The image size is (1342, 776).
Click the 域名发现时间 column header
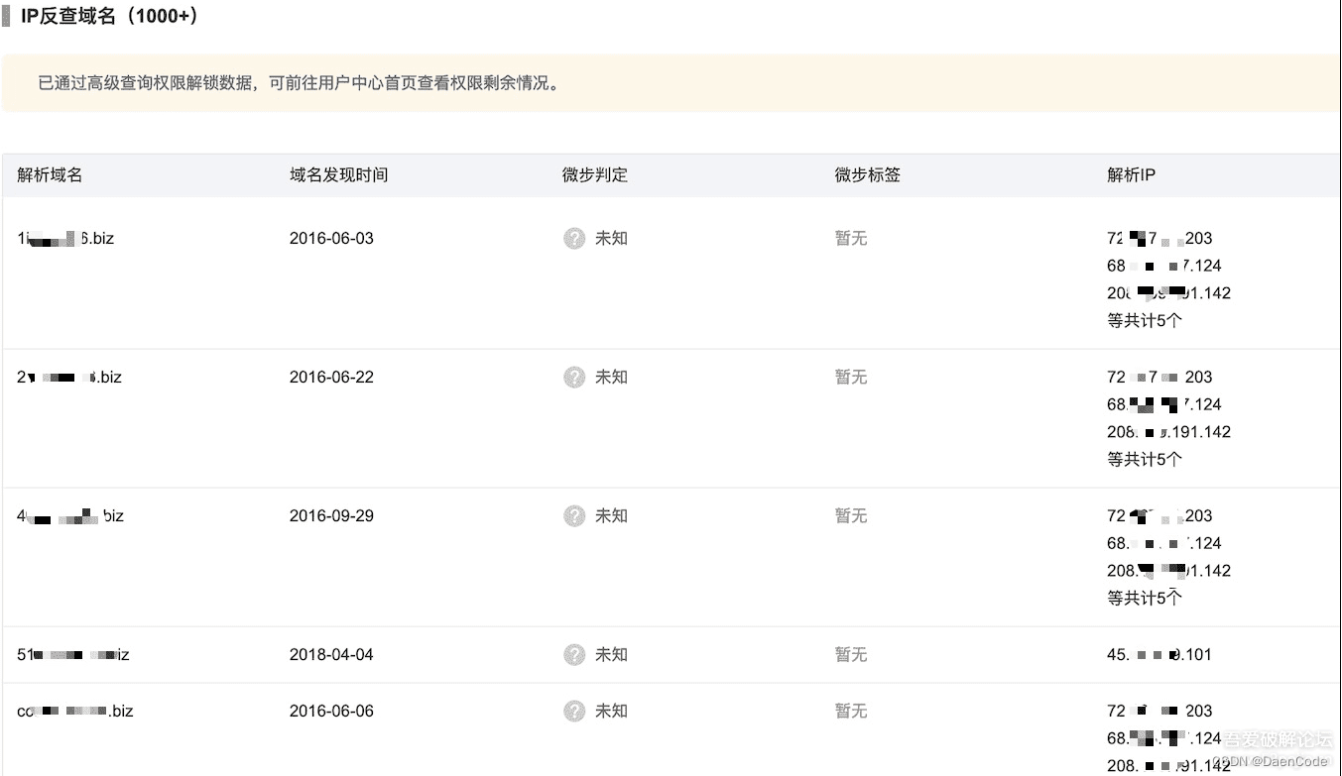tap(338, 174)
